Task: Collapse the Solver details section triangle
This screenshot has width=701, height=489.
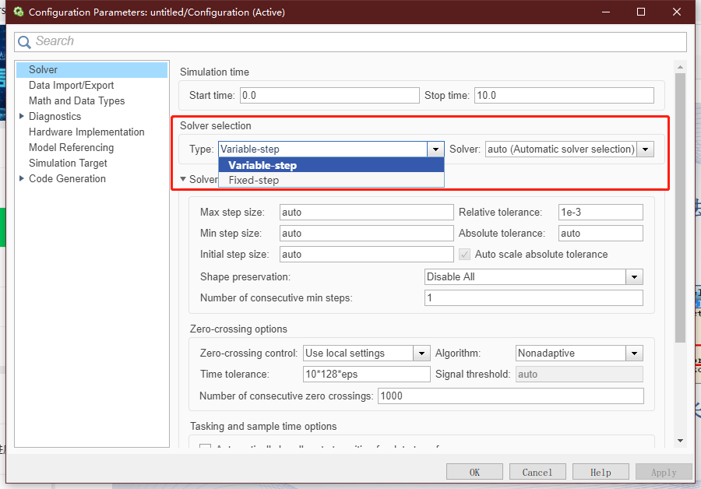Action: point(183,179)
